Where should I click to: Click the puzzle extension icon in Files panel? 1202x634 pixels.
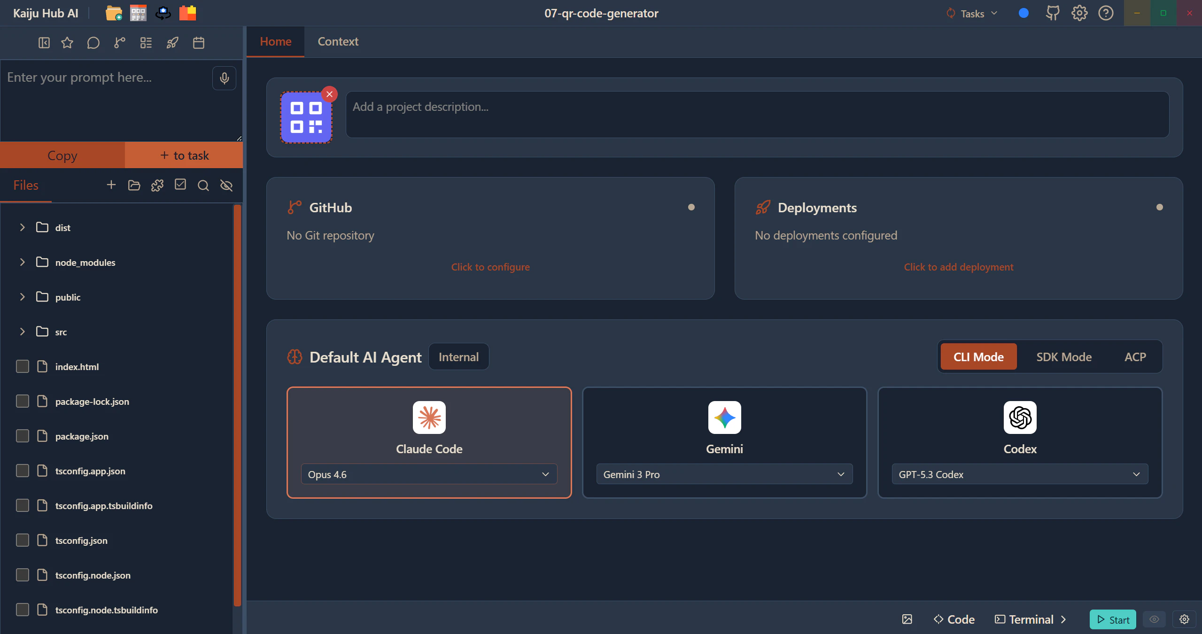[x=157, y=185]
